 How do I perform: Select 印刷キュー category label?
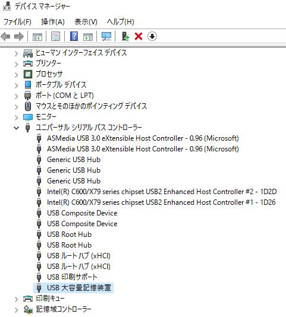point(50,298)
